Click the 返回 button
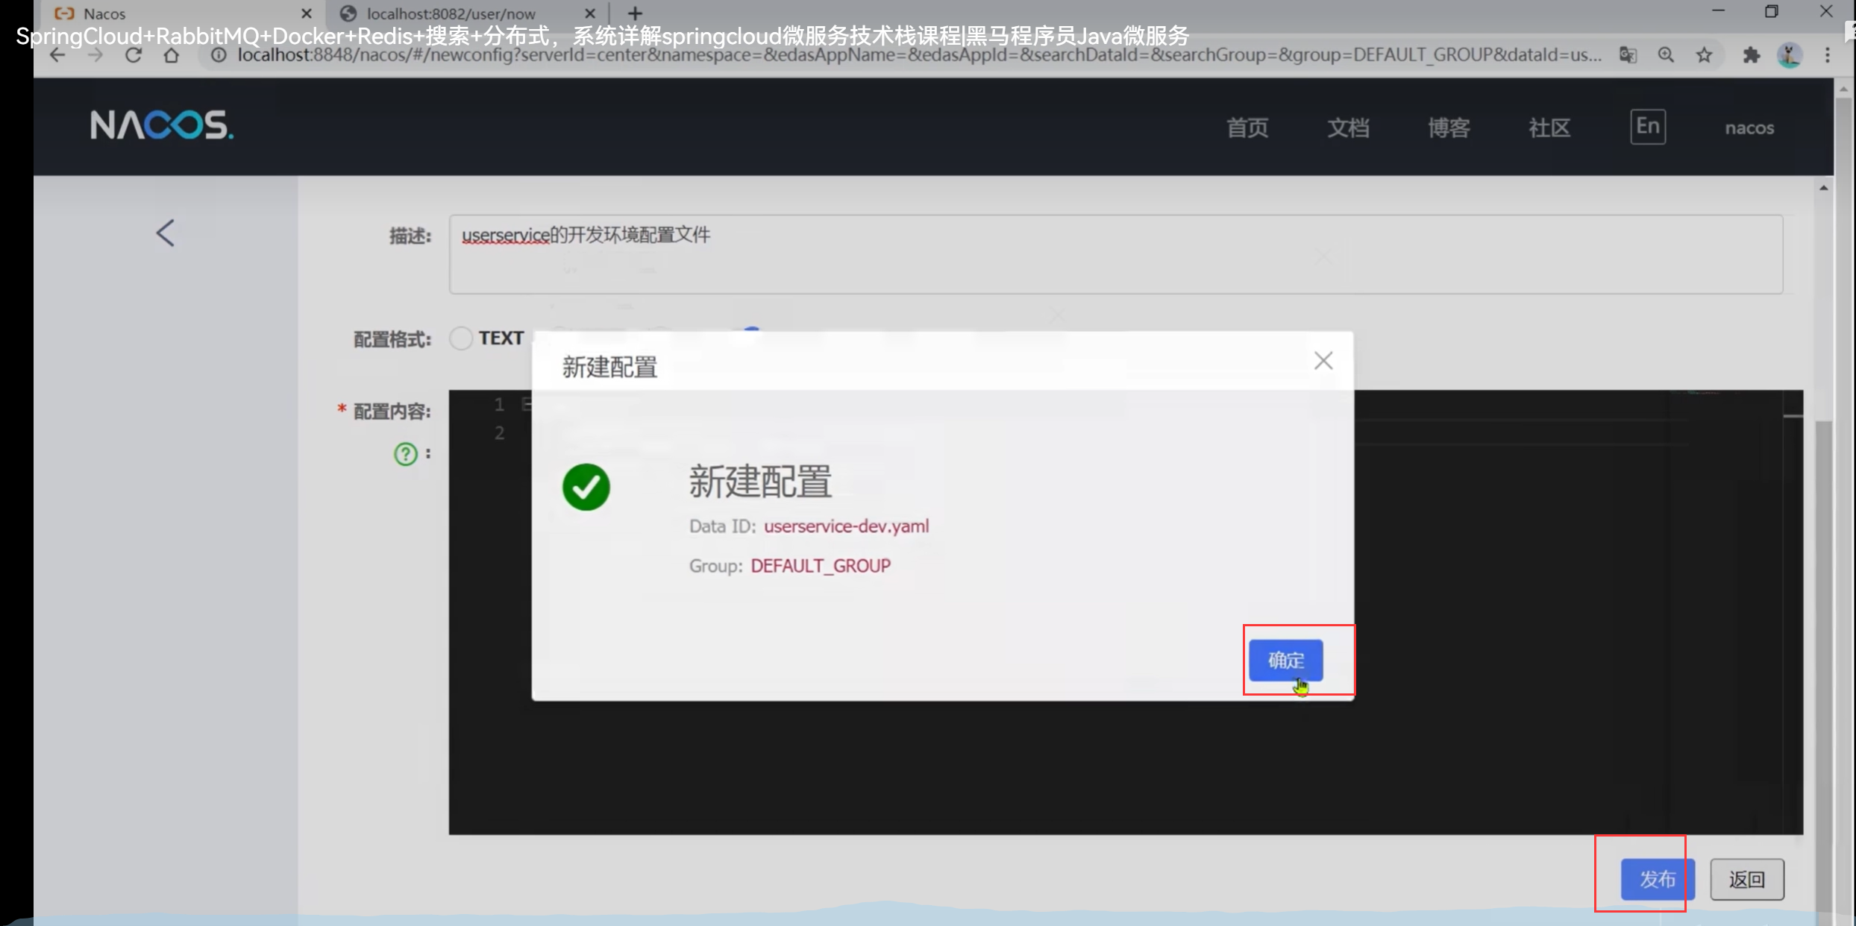1856x926 pixels. pyautogui.click(x=1746, y=880)
